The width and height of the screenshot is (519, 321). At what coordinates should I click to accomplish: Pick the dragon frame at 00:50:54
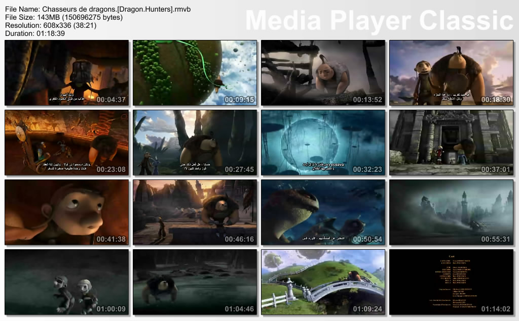[323, 212]
